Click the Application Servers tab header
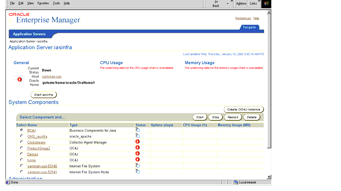 [x=29, y=34]
